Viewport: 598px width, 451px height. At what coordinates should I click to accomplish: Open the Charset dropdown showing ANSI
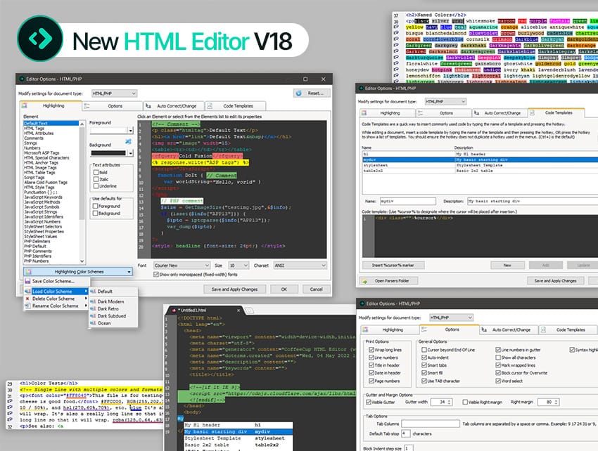[300, 266]
